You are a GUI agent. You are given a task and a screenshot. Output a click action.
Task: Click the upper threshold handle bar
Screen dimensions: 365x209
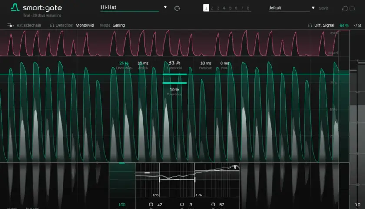point(175,74)
